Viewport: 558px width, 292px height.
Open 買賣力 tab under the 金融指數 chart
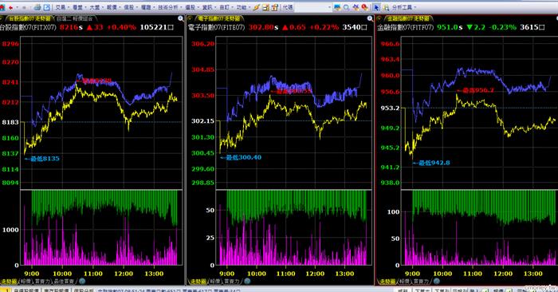tap(421, 282)
